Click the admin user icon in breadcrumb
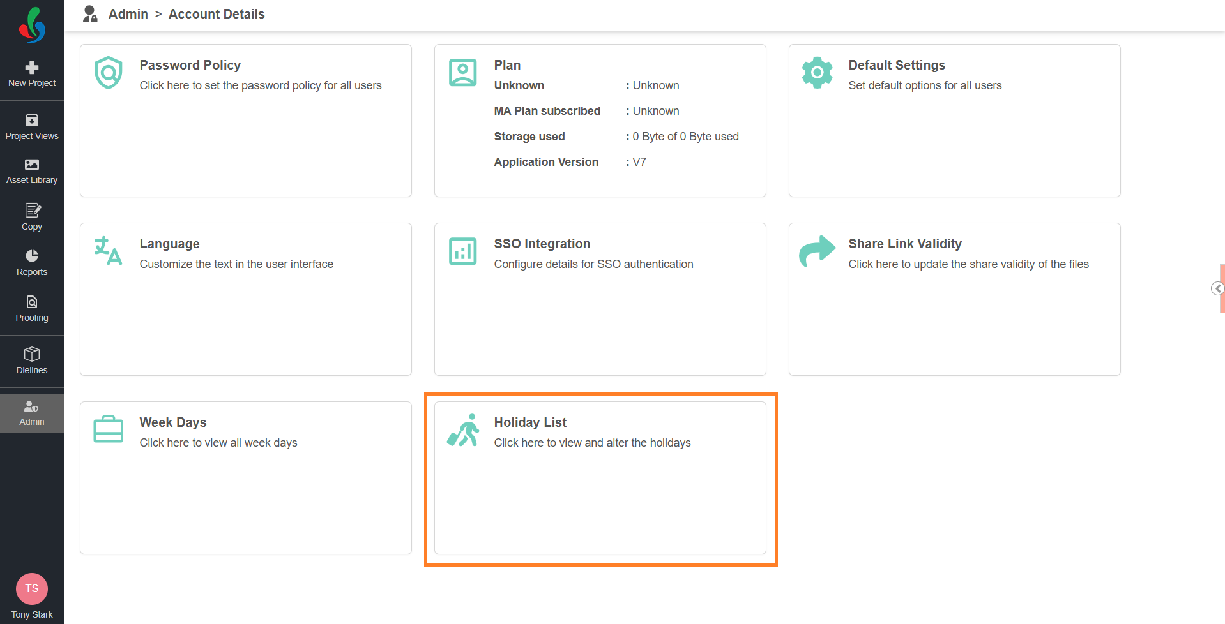Screen dimensions: 1225x624 [90, 14]
